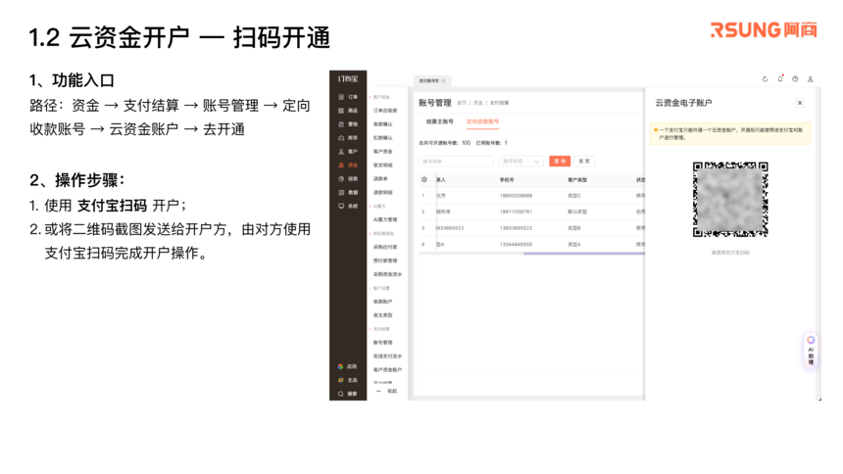Image resolution: width=843 pixels, height=474 pixels.
Task: Click the orange 查询 button
Action: click(x=560, y=161)
